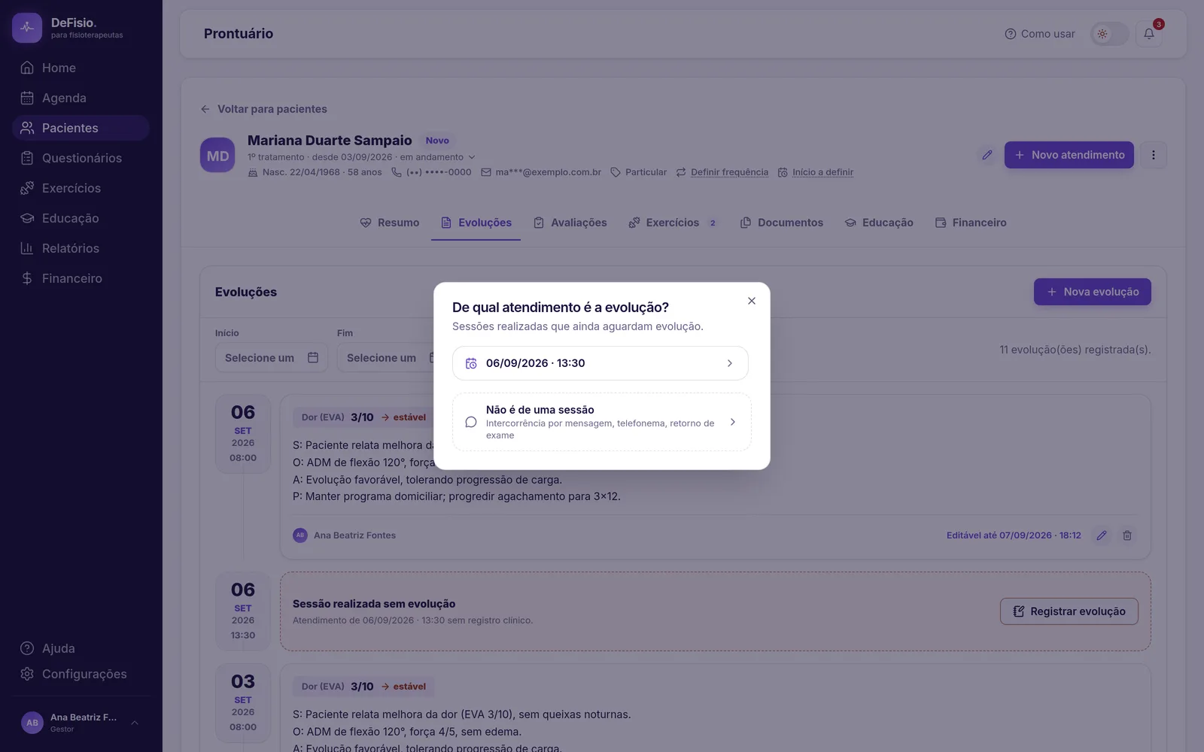This screenshot has width=1204, height=752.
Task: Click the 06 SET 2026 13:30 date card
Action: pyautogui.click(x=243, y=611)
